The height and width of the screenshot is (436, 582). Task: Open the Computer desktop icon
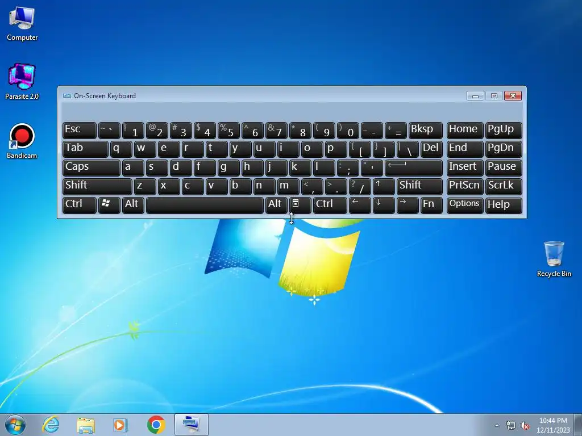22,24
